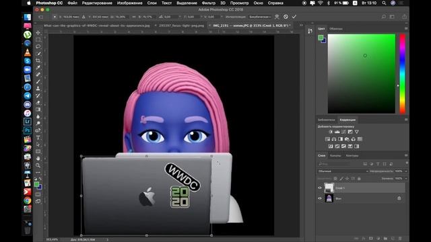Image resolution: width=431 pixels, height=242 pixels.
Task: Add a Hue/Saturation adjustment layer
Action: pyautogui.click(x=327, y=139)
